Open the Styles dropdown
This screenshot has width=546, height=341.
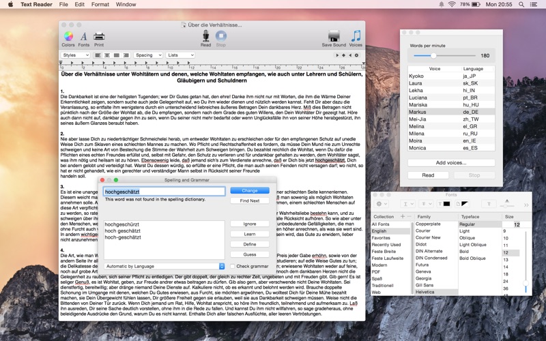point(76,55)
